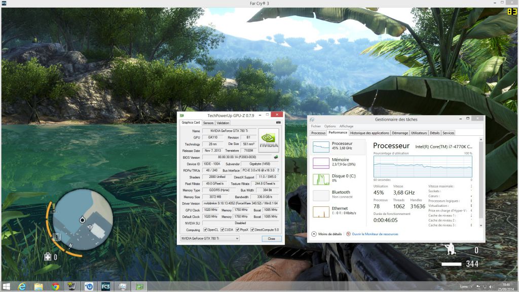The height and width of the screenshot is (292, 519).
Task: Switch to GPU-Z taskbar icon
Action: point(139,287)
